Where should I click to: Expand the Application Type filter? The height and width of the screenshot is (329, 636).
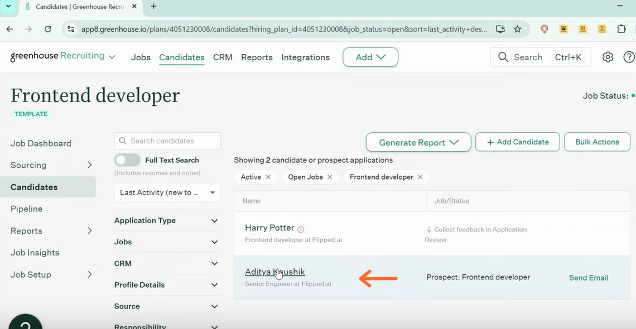click(167, 221)
